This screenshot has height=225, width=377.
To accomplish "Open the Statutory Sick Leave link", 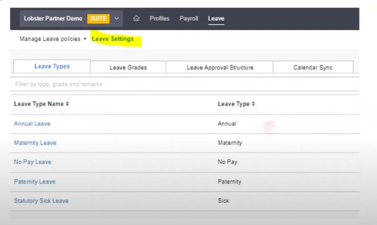I will pyautogui.click(x=41, y=201).
